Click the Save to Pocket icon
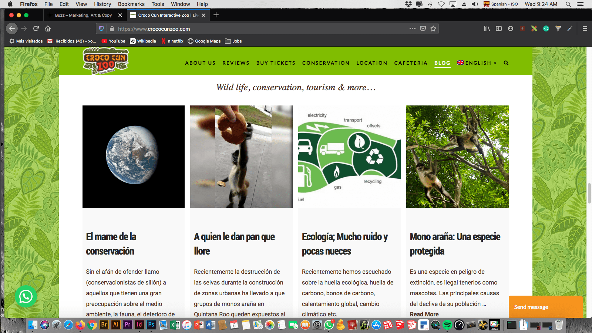This screenshot has height=333, width=592. tap(423, 28)
